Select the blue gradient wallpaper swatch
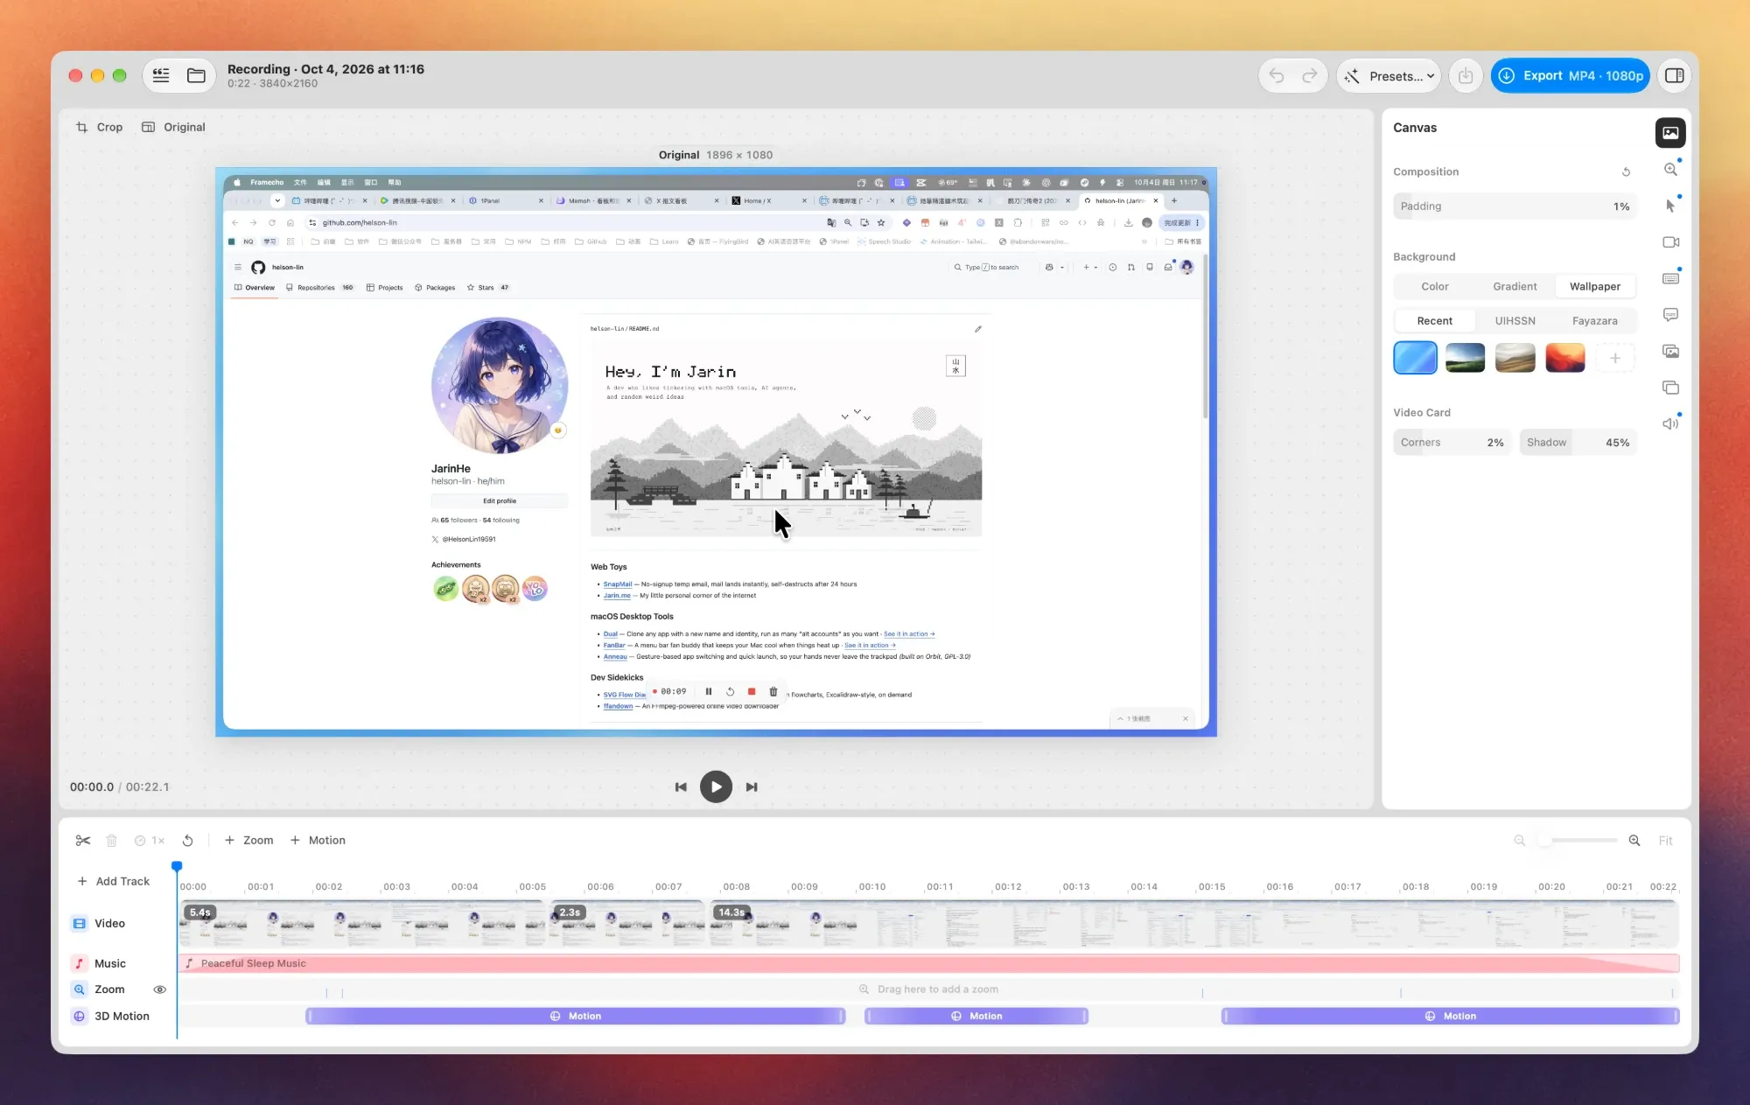This screenshot has width=1750, height=1105. point(1415,357)
